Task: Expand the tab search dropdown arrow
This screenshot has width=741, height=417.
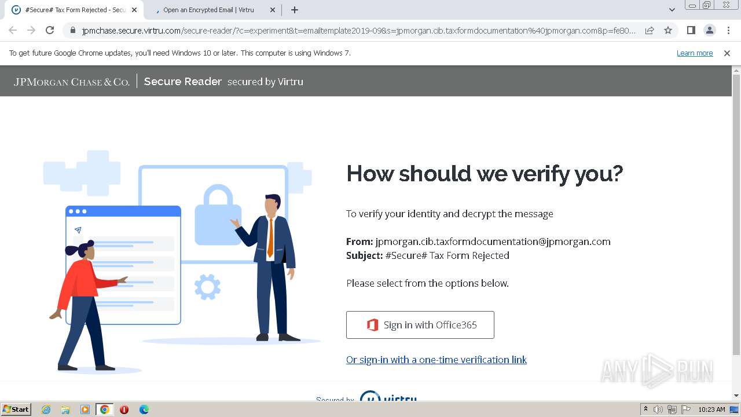Action: (672, 10)
